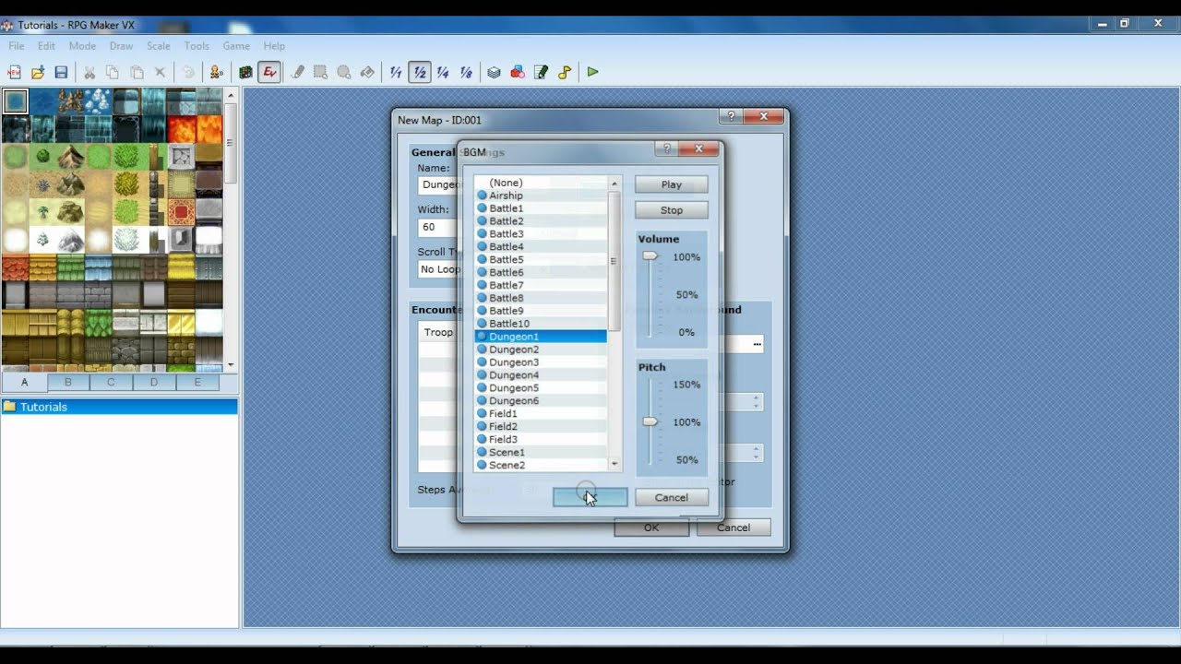The height and width of the screenshot is (664, 1181).
Task: Adjust the Volume slider handle
Action: [650, 256]
